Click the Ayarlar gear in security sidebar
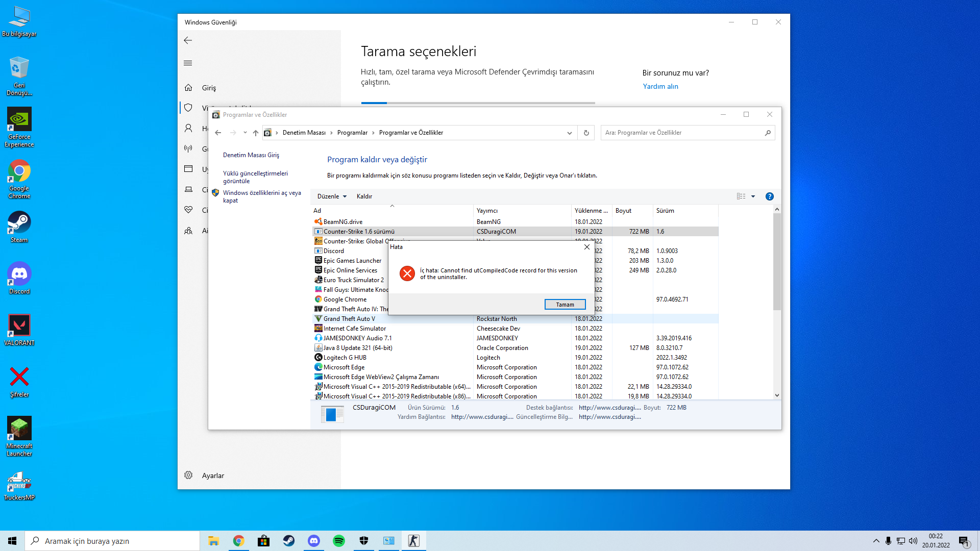This screenshot has width=980, height=551. (189, 475)
